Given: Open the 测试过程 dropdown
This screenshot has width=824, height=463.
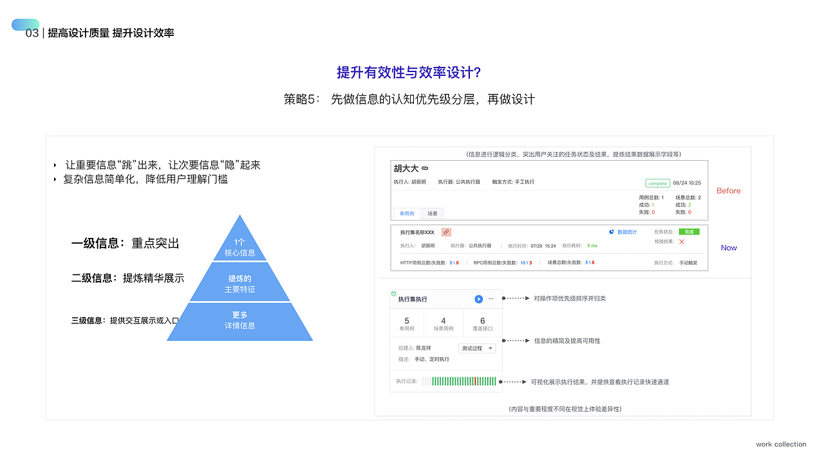Looking at the screenshot, I should [x=477, y=348].
